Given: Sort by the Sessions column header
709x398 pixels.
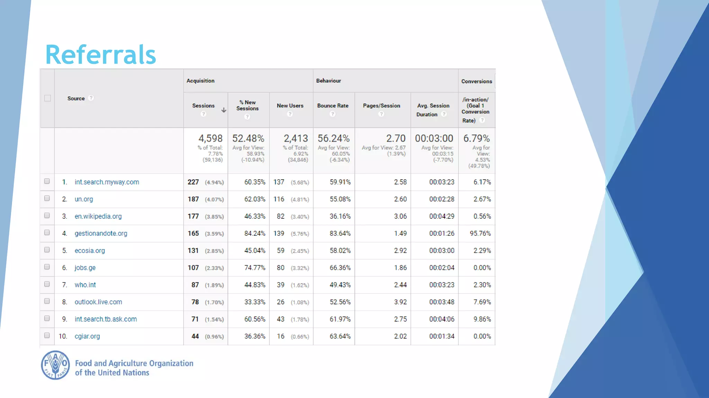Looking at the screenshot, I should [x=204, y=106].
